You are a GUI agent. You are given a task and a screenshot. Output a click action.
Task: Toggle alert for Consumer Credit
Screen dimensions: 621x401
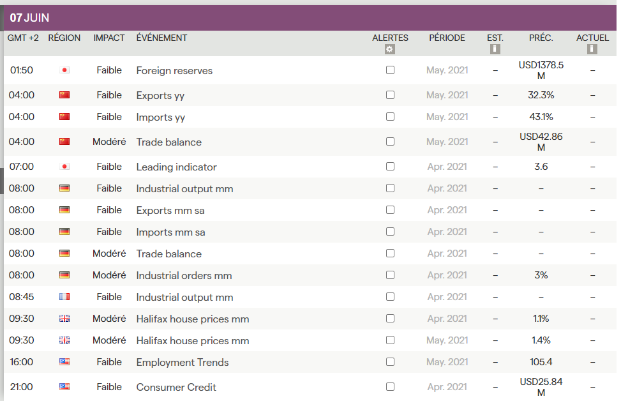click(x=390, y=387)
